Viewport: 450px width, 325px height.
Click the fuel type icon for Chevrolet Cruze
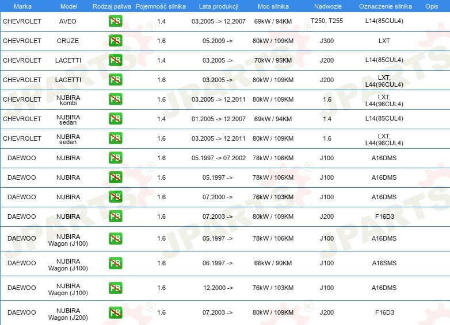[x=115, y=41]
